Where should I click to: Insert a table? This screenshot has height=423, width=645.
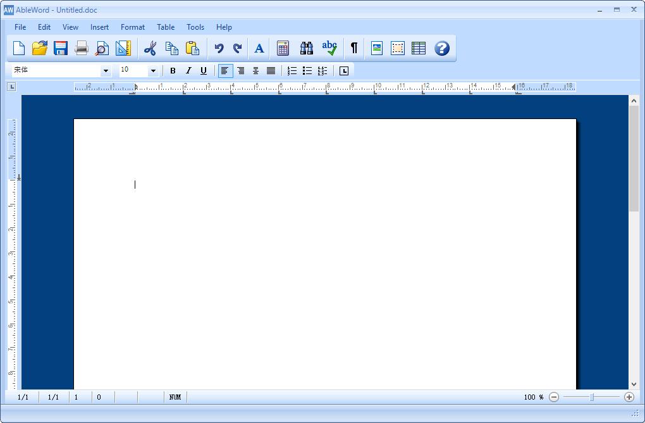tap(419, 48)
